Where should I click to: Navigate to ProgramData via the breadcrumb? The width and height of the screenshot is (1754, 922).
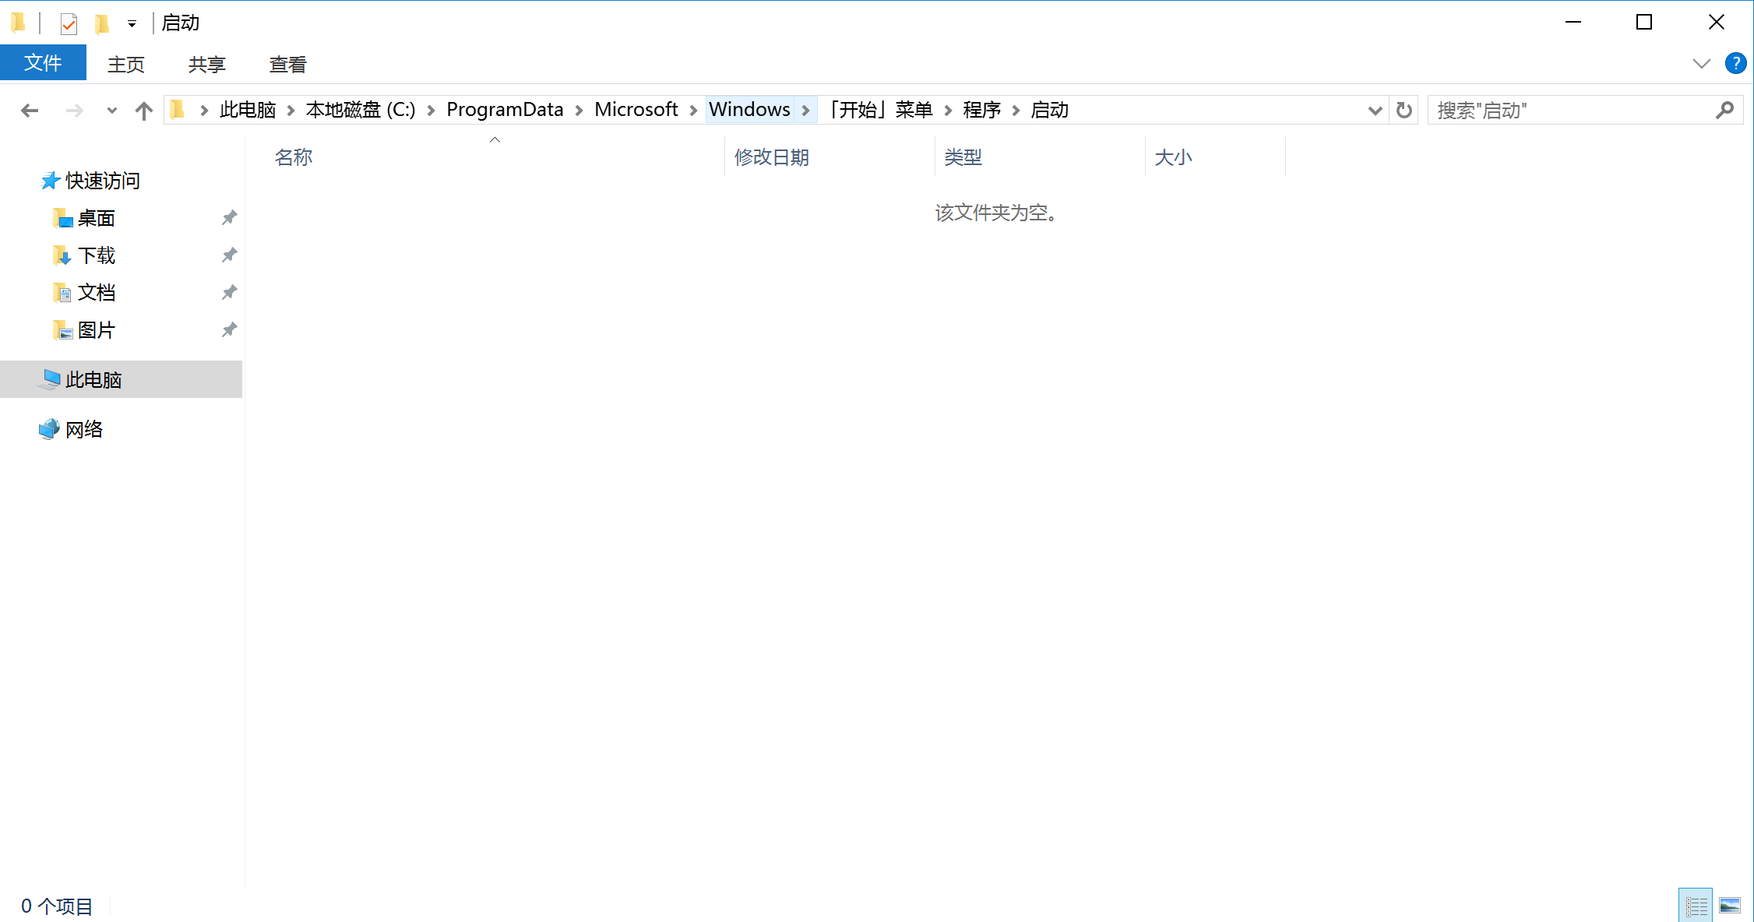coord(505,109)
